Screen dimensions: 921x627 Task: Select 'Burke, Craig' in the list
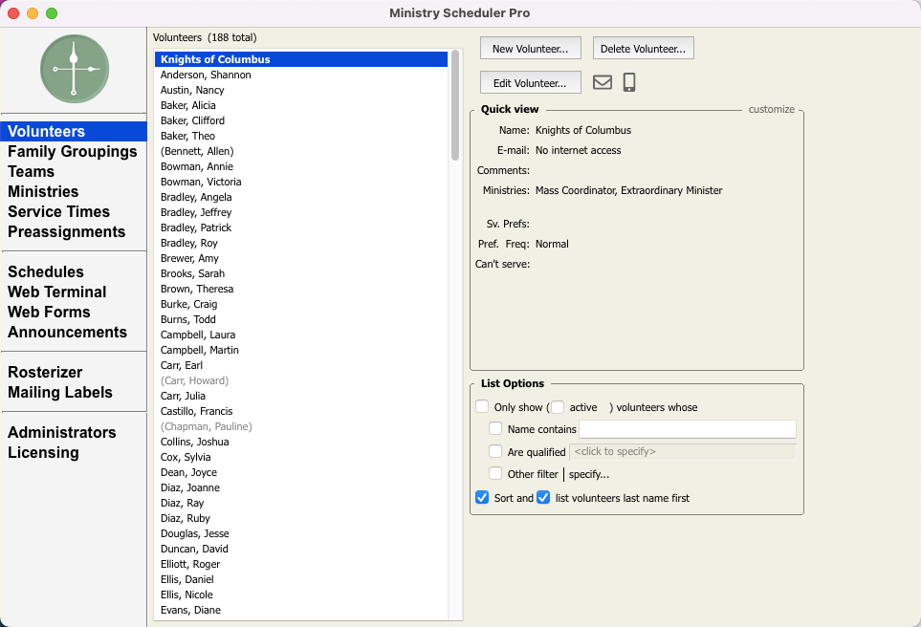pyautogui.click(x=301, y=304)
